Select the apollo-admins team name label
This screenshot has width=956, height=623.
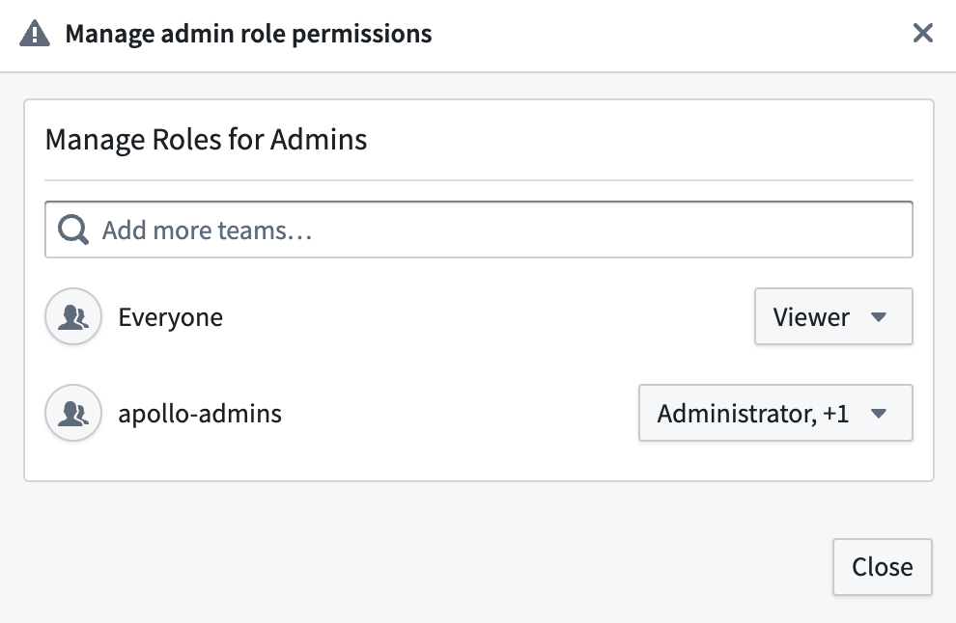(x=200, y=414)
